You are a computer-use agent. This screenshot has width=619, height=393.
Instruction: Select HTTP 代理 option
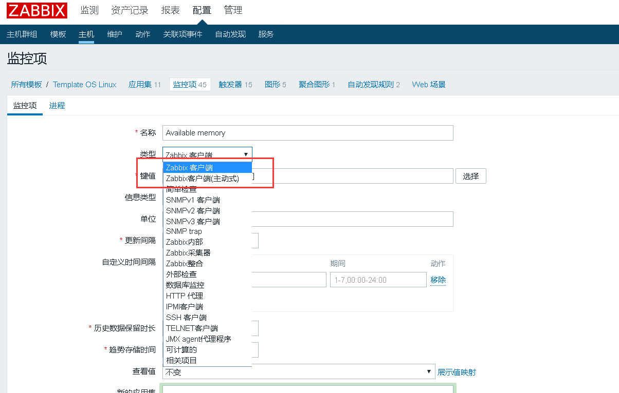pyautogui.click(x=207, y=296)
